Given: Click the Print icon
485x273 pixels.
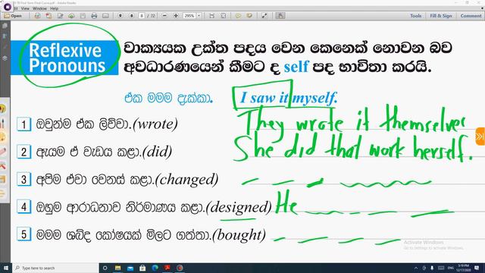Looking at the screenshot, I should (x=94, y=16).
